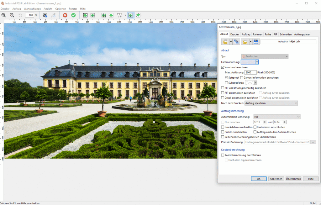Click the green checkmark confirm icon

click(x=73, y=15)
